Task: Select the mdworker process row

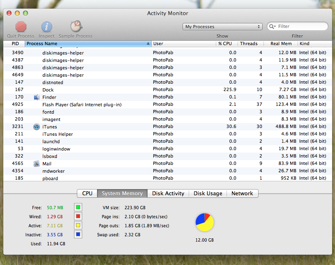Action: coord(168,171)
